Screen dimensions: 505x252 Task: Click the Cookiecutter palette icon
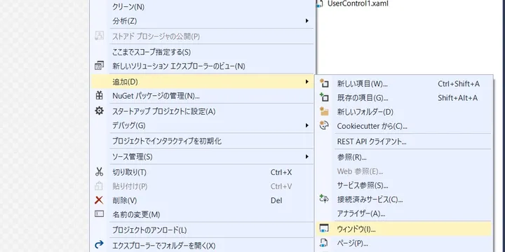[323, 125]
